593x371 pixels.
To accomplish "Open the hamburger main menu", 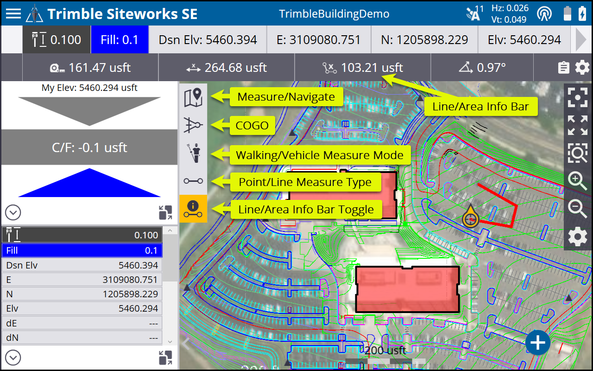I will click(13, 13).
